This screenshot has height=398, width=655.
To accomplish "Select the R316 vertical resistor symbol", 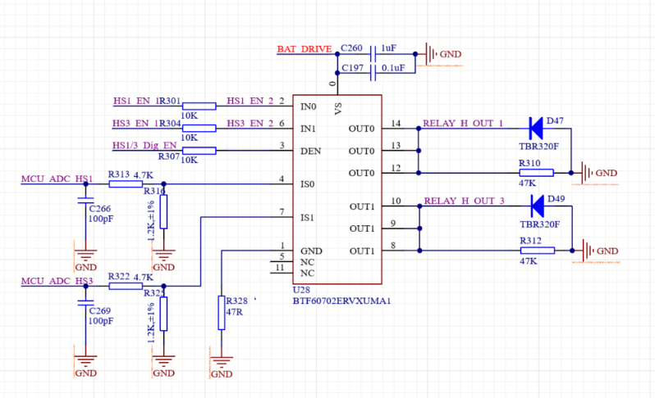I will click(x=164, y=212).
